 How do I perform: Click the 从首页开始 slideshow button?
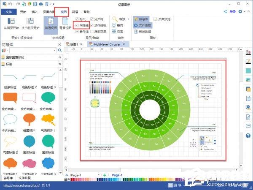coord(11,23)
